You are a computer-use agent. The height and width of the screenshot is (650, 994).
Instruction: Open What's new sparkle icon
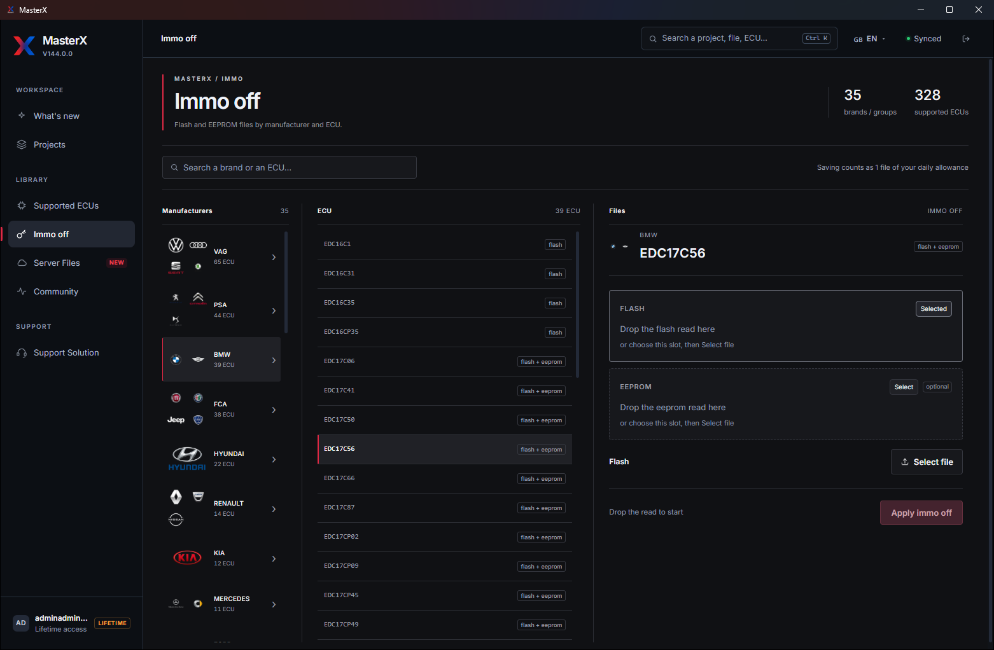(22, 116)
